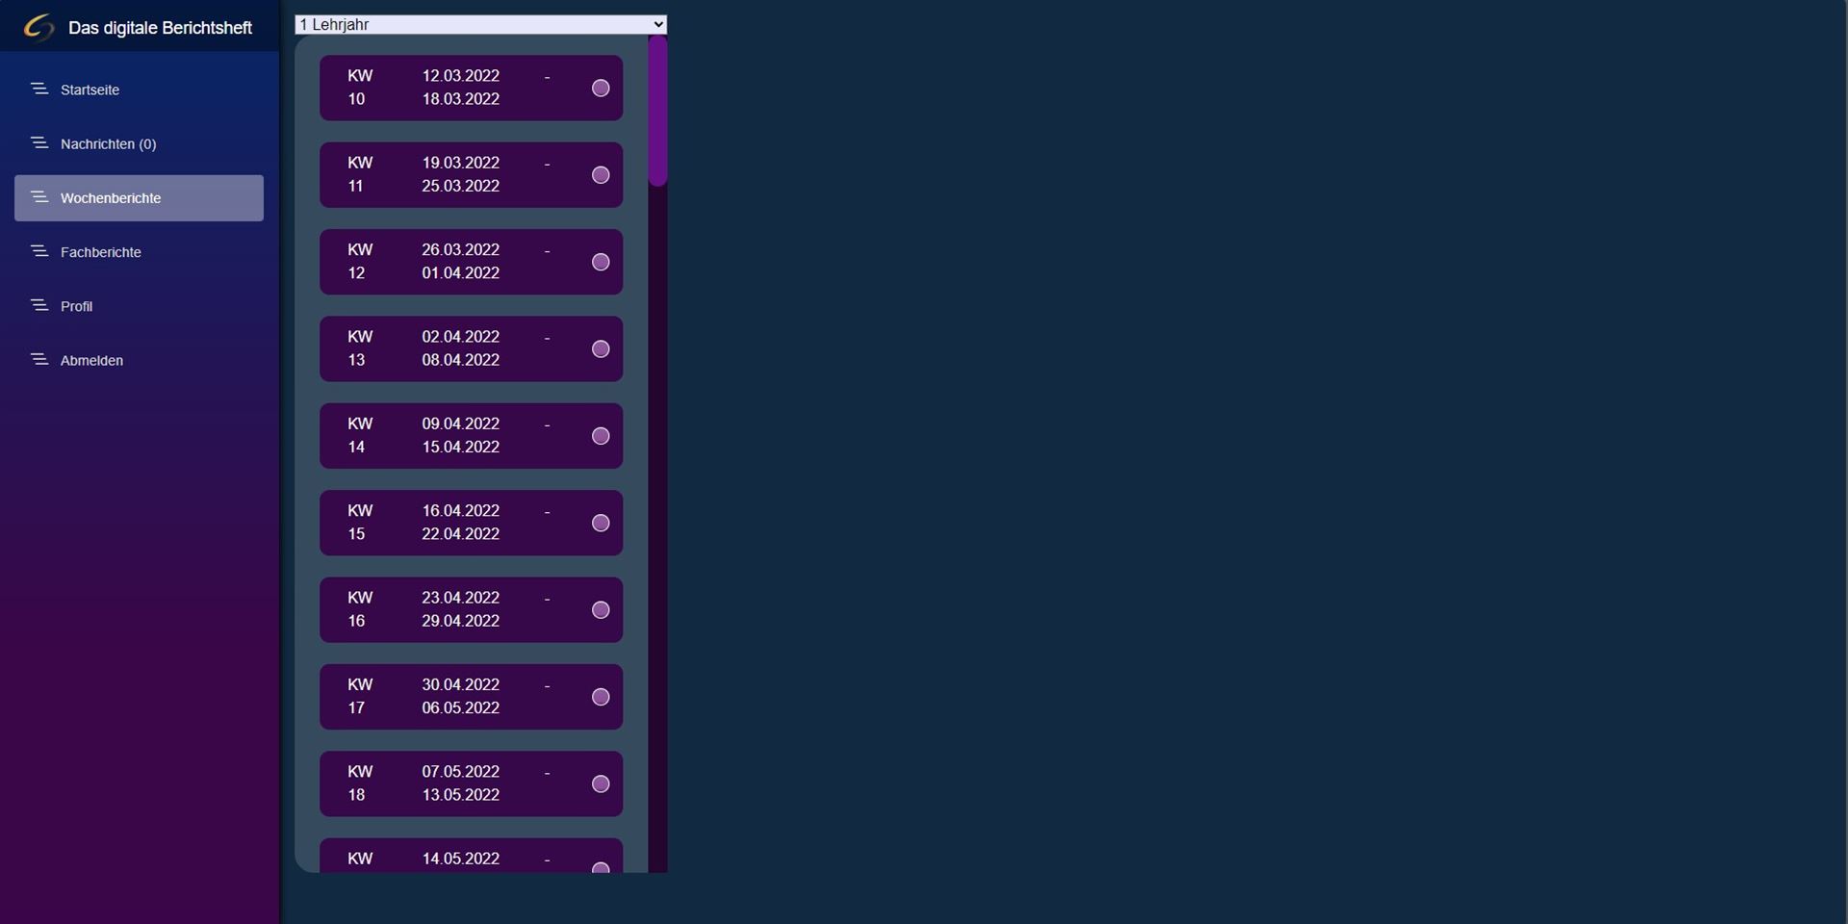Click the date range 16.04.2022 - 22.04.2022
This screenshot has width=1848, height=924.
pyautogui.click(x=486, y=522)
